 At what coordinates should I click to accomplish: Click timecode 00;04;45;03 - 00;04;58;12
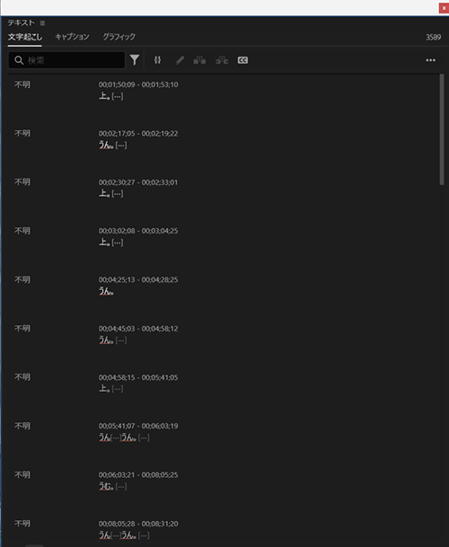coord(138,329)
